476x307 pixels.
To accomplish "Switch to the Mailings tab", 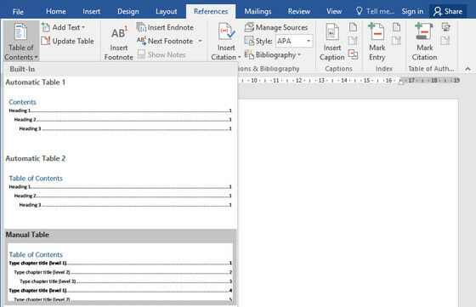I will coord(258,12).
